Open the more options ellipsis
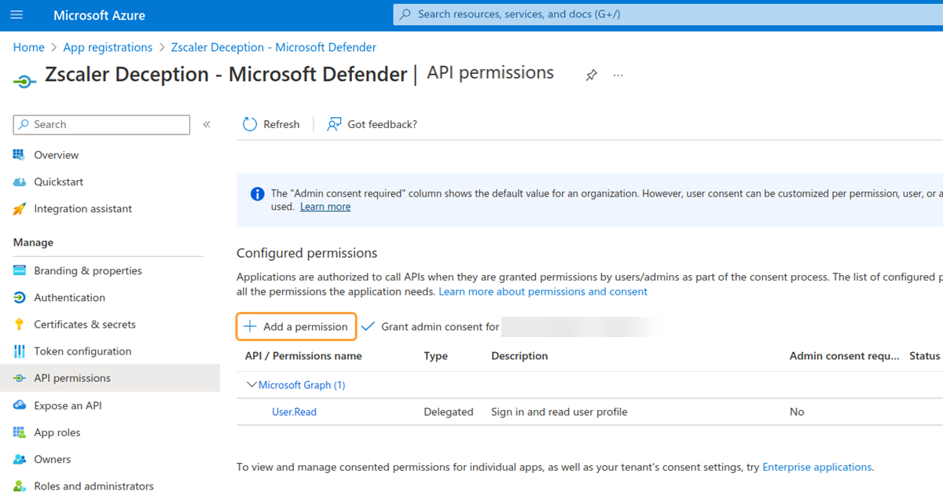The width and height of the screenshot is (943, 499). click(x=618, y=75)
